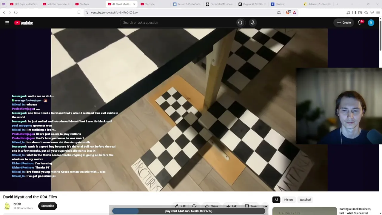Viewport: 382px width, 215px height.
Task: Open the Brave Wallet icon
Action: pos(360,13)
